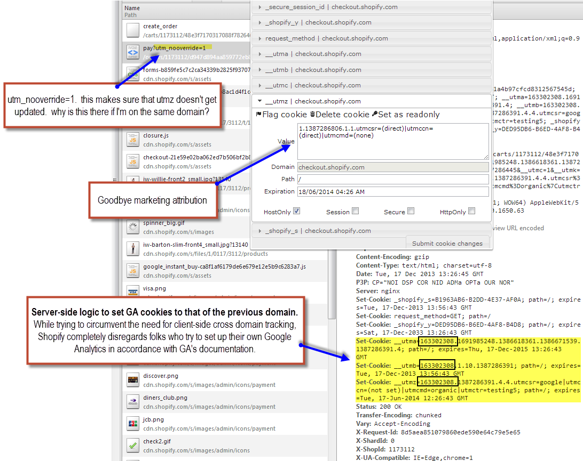Screen dimensions: 583x461
Task: Select the spinner_big.gif request
Action: (x=225, y=227)
